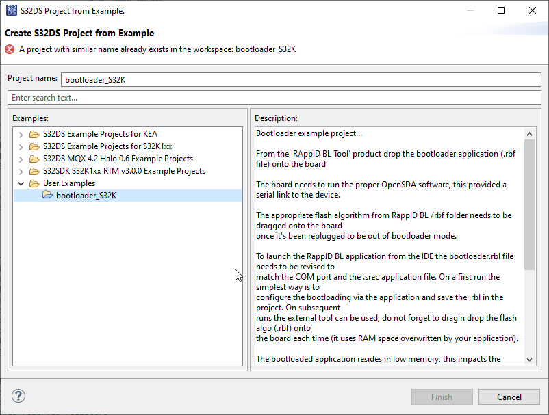Click the Finish button
The width and height of the screenshot is (549, 415).
pyautogui.click(x=442, y=397)
